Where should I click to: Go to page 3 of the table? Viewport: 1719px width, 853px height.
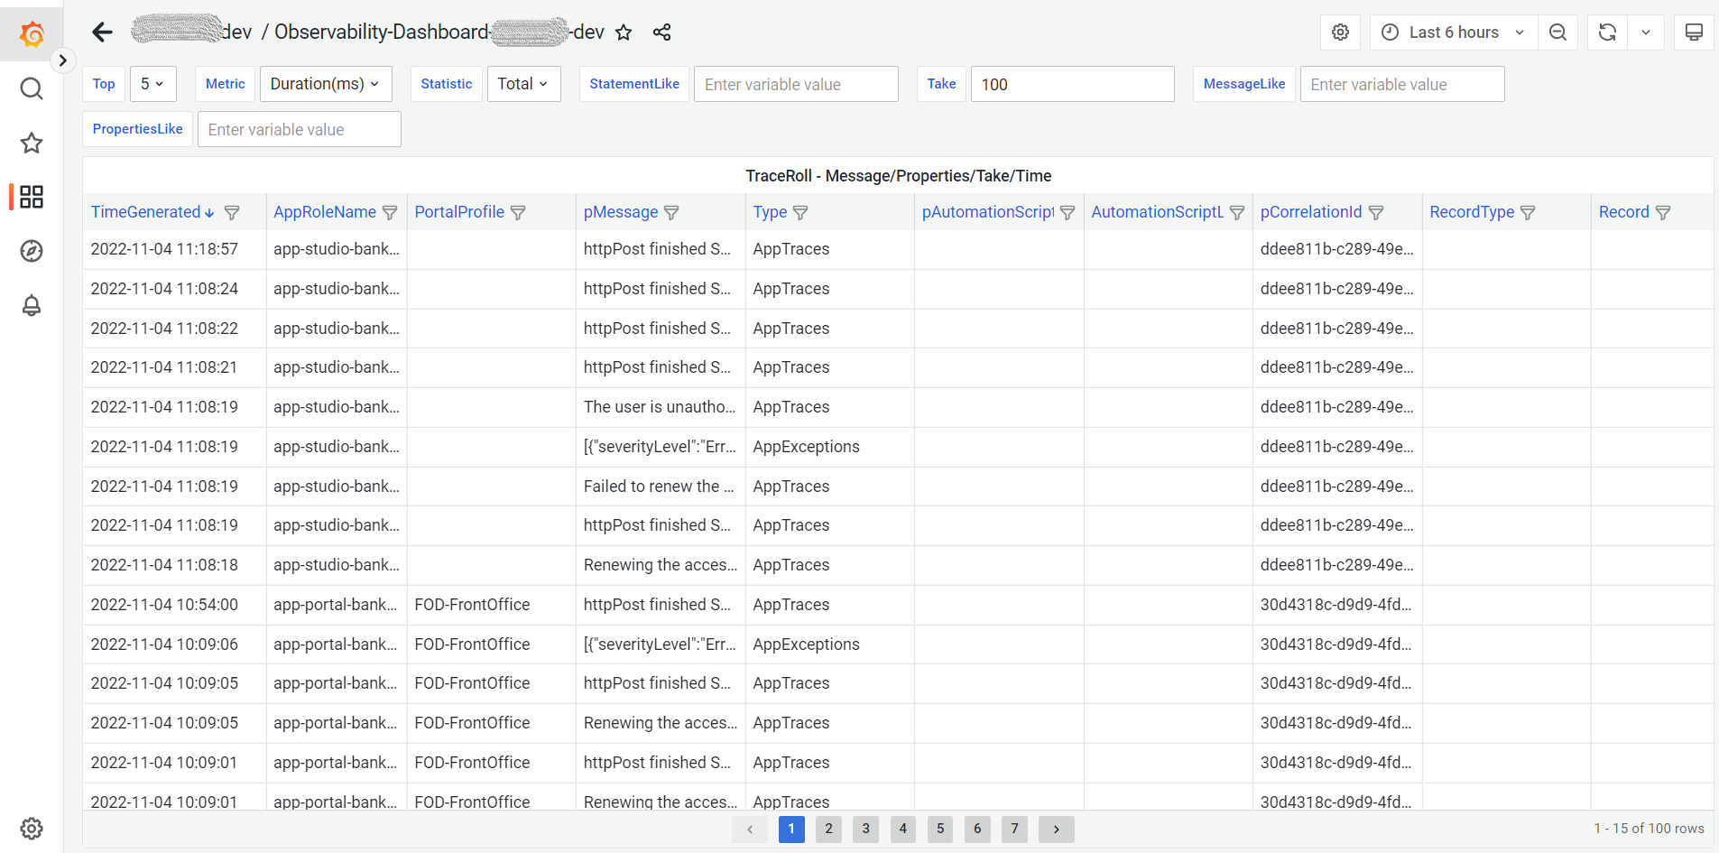coord(865,829)
